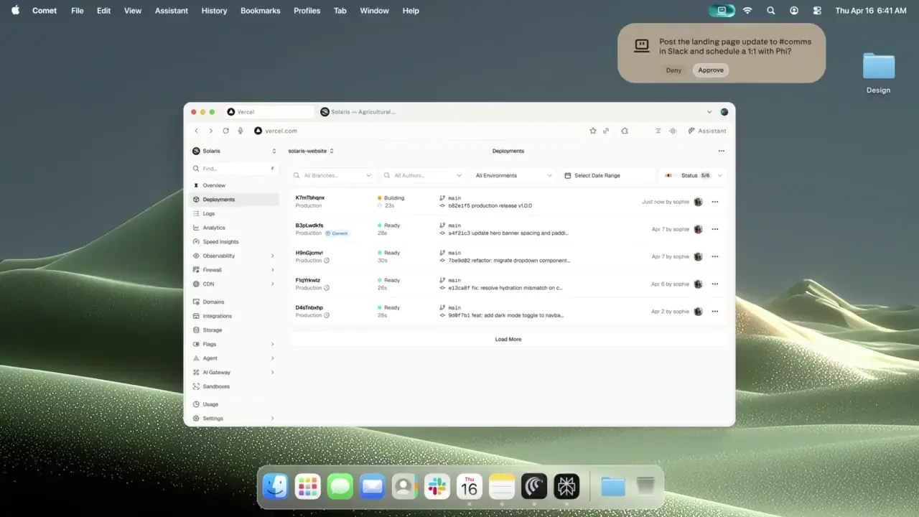The width and height of the screenshot is (919, 517).
Task: Focus the Find search field
Action: 234,169
